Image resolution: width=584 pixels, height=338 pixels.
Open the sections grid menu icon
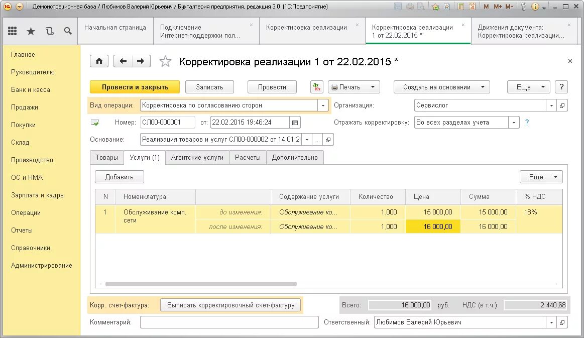[12, 31]
